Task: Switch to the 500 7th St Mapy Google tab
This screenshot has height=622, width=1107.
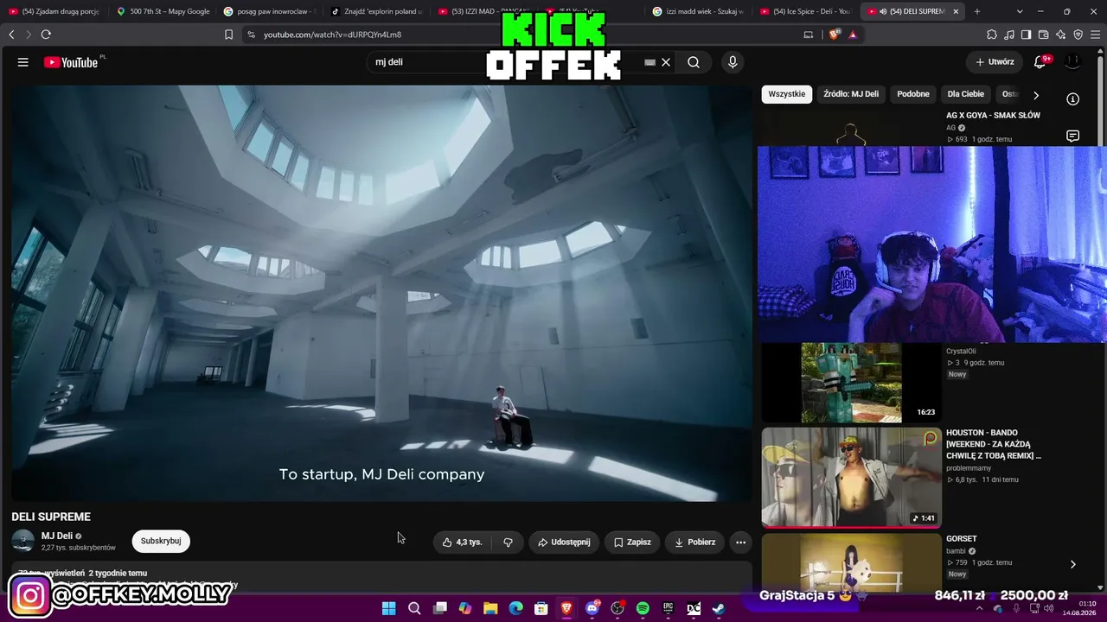Action: (164, 11)
